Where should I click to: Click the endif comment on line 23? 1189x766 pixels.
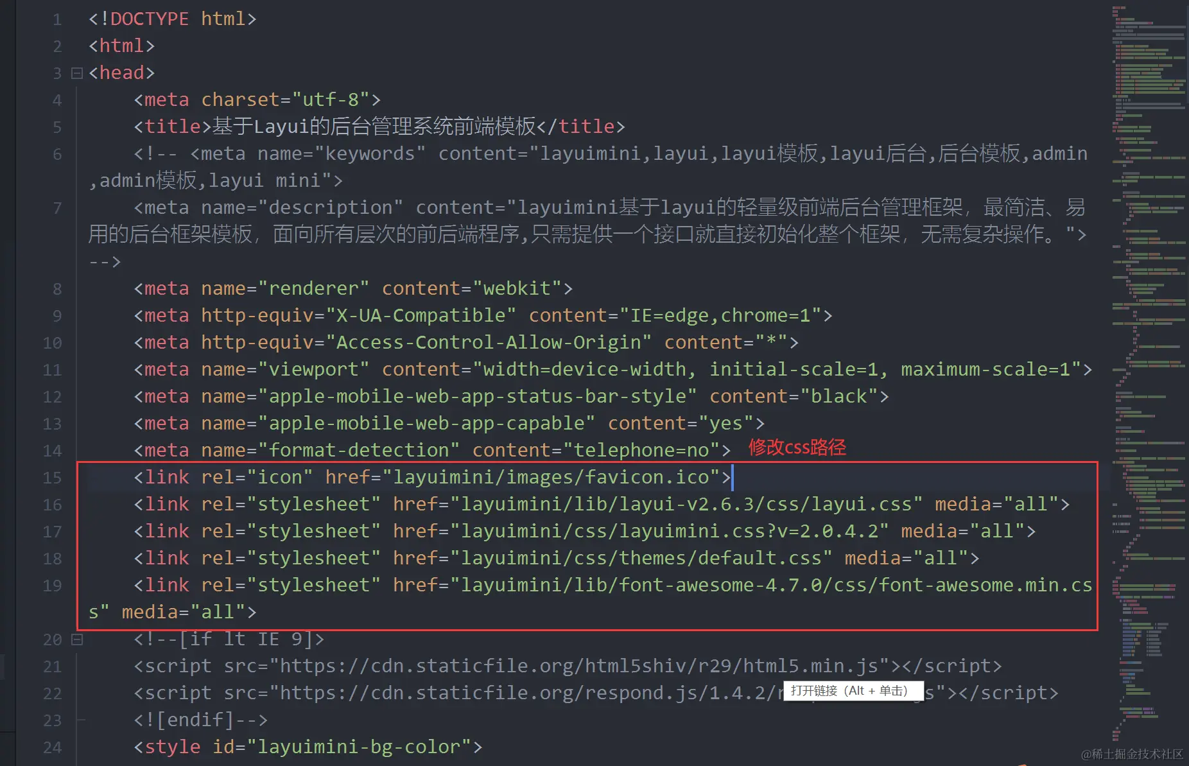pos(200,720)
